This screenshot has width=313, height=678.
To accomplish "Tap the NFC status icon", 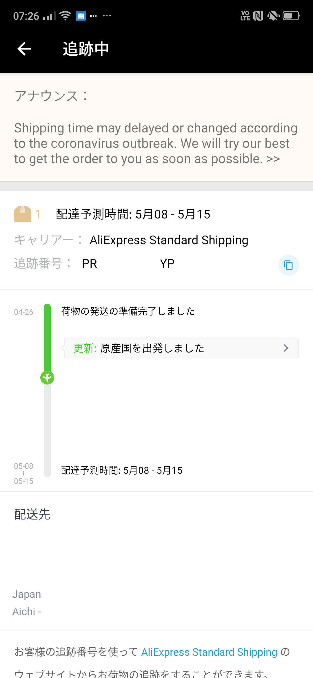I will pyautogui.click(x=258, y=16).
